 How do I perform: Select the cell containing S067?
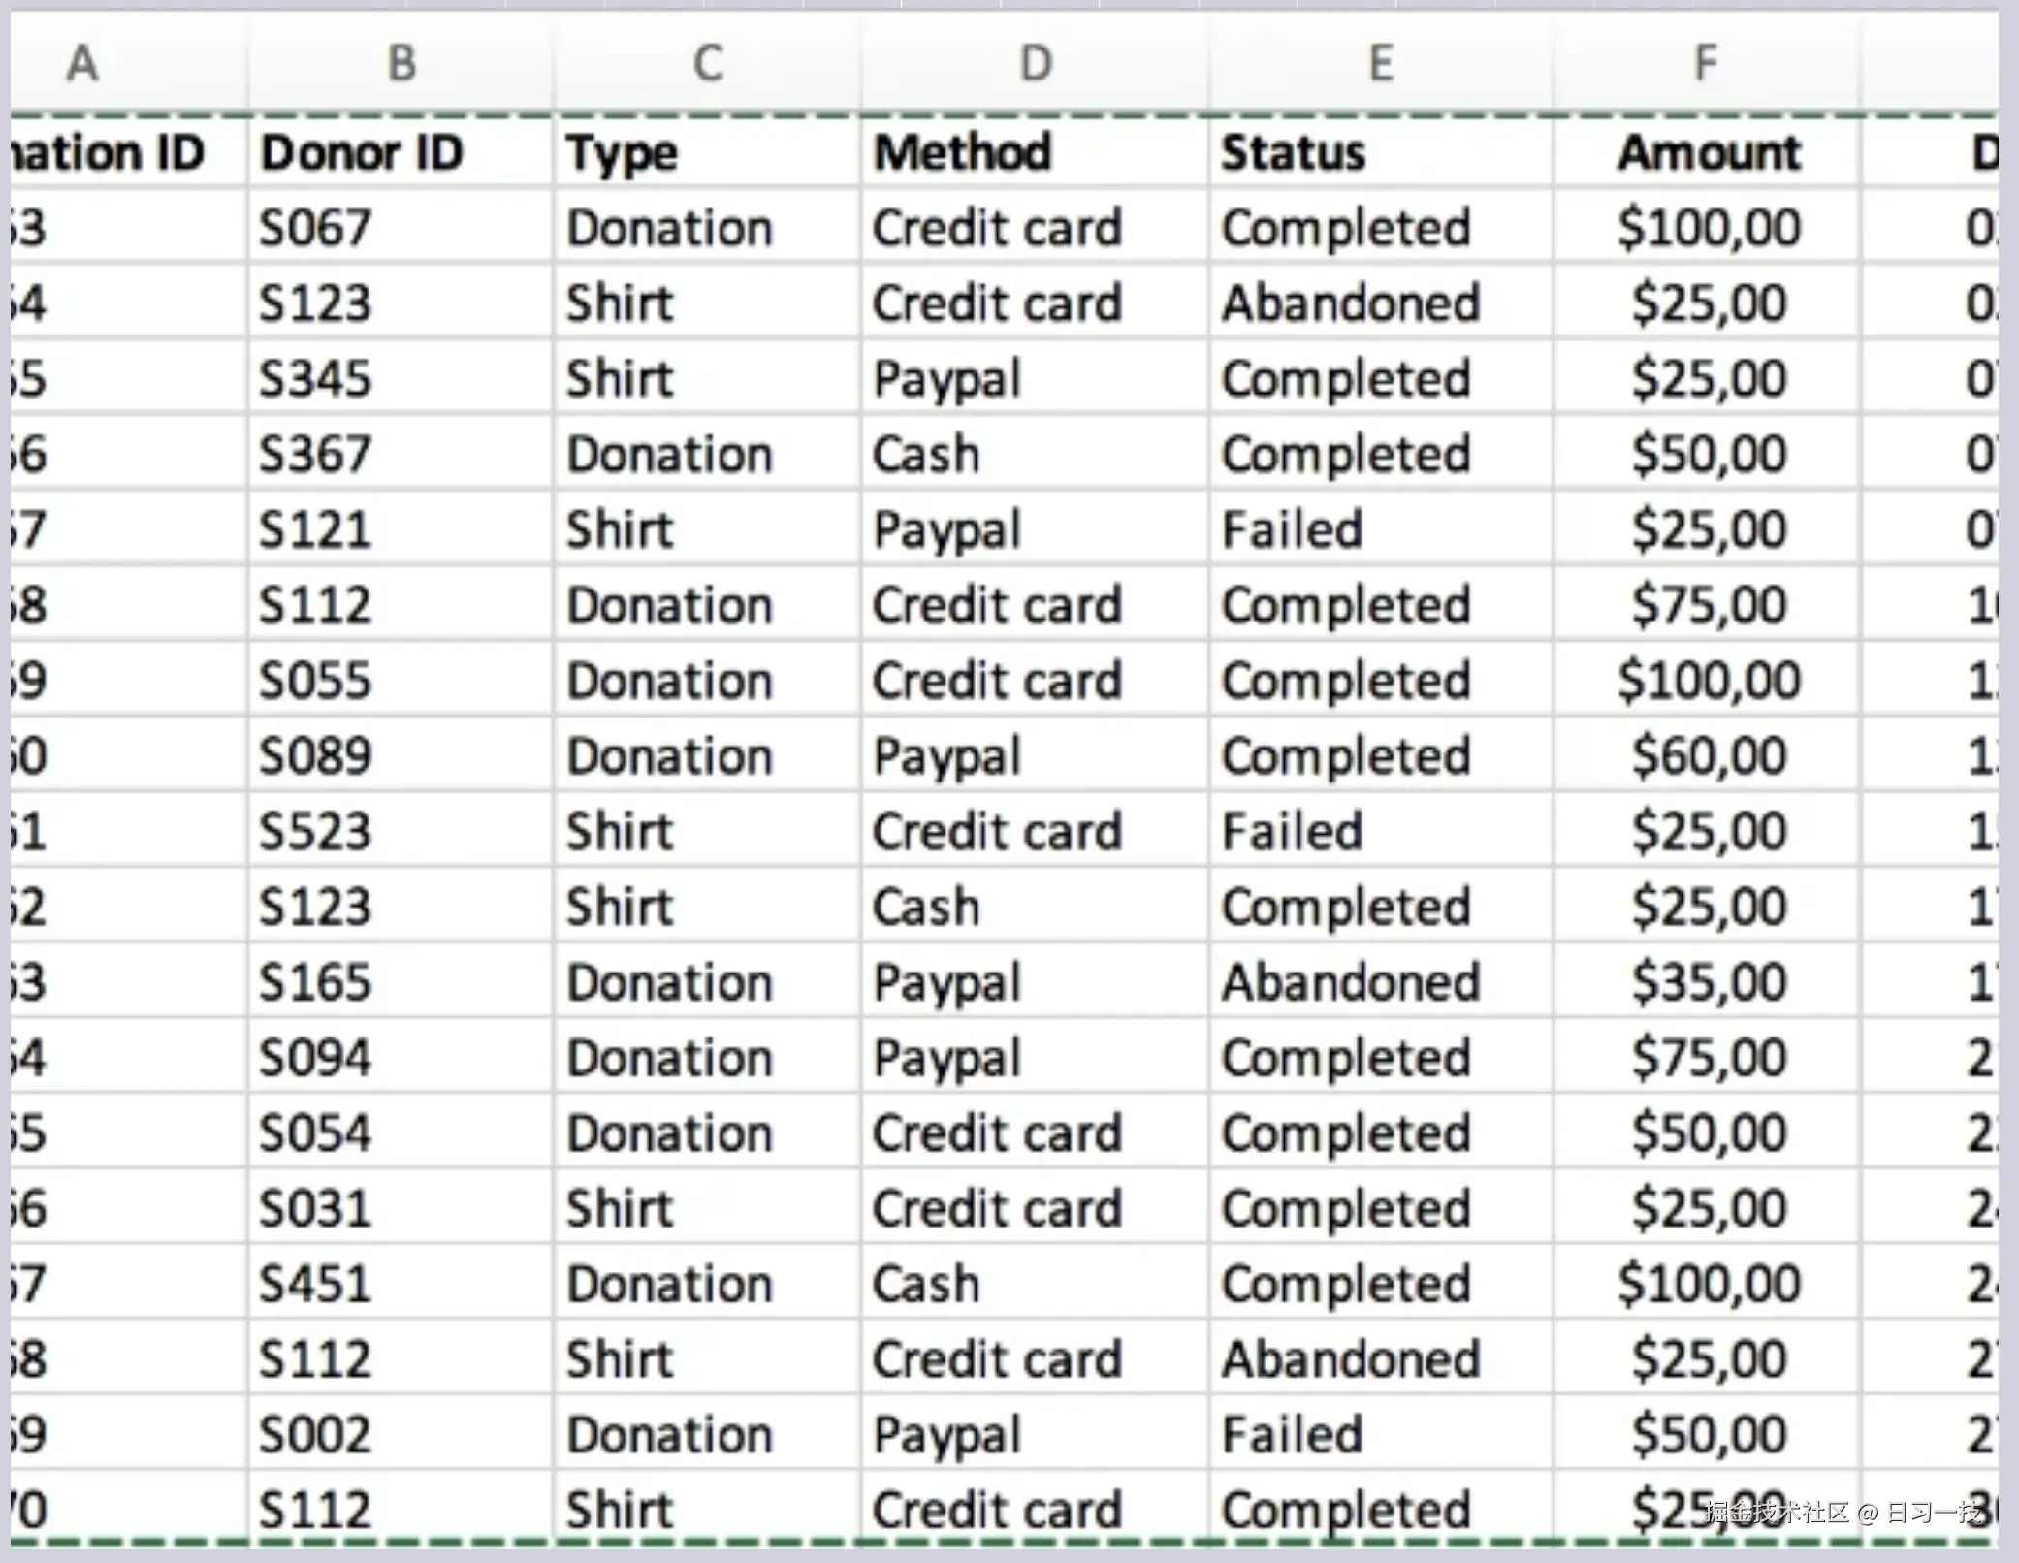[317, 227]
